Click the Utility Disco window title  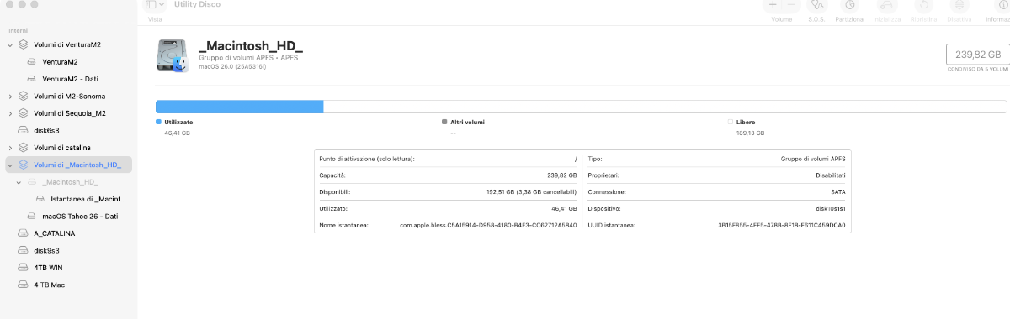pos(197,4)
